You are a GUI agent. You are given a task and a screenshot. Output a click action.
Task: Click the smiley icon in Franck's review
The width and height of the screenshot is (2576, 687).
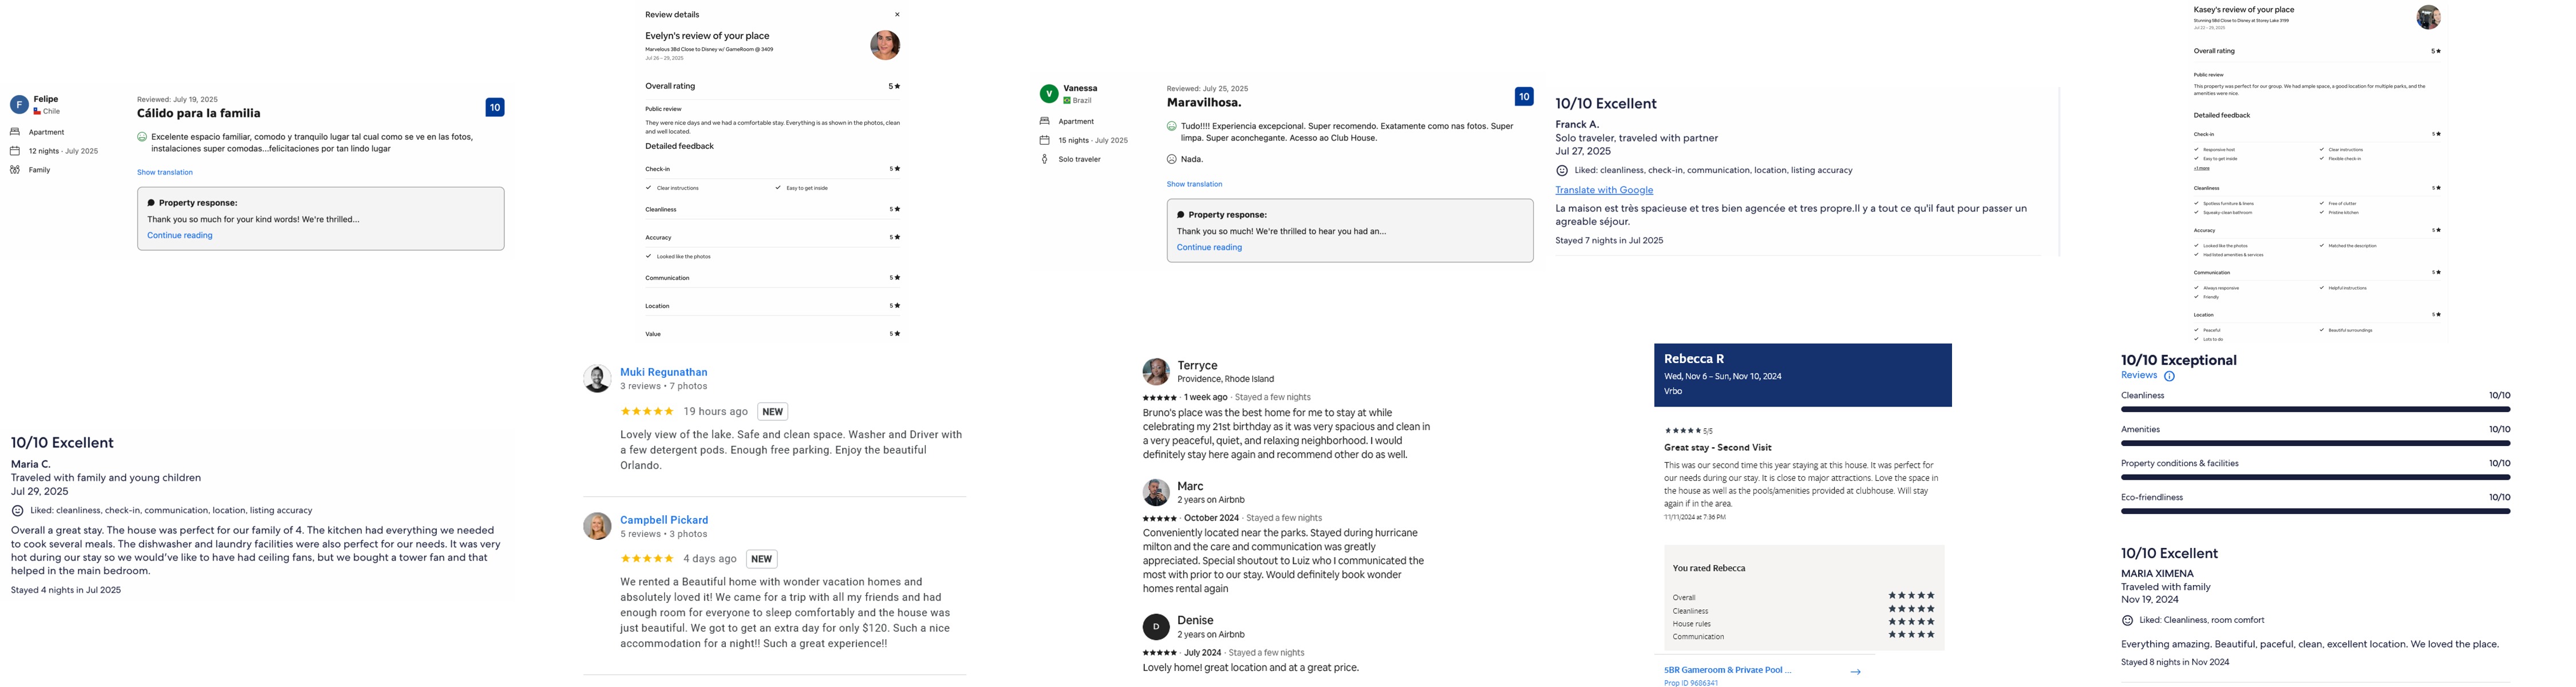coord(1562,171)
